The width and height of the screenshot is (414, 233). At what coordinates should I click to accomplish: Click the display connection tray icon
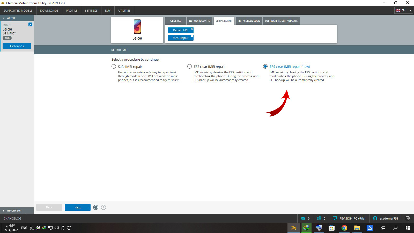click(x=50, y=228)
